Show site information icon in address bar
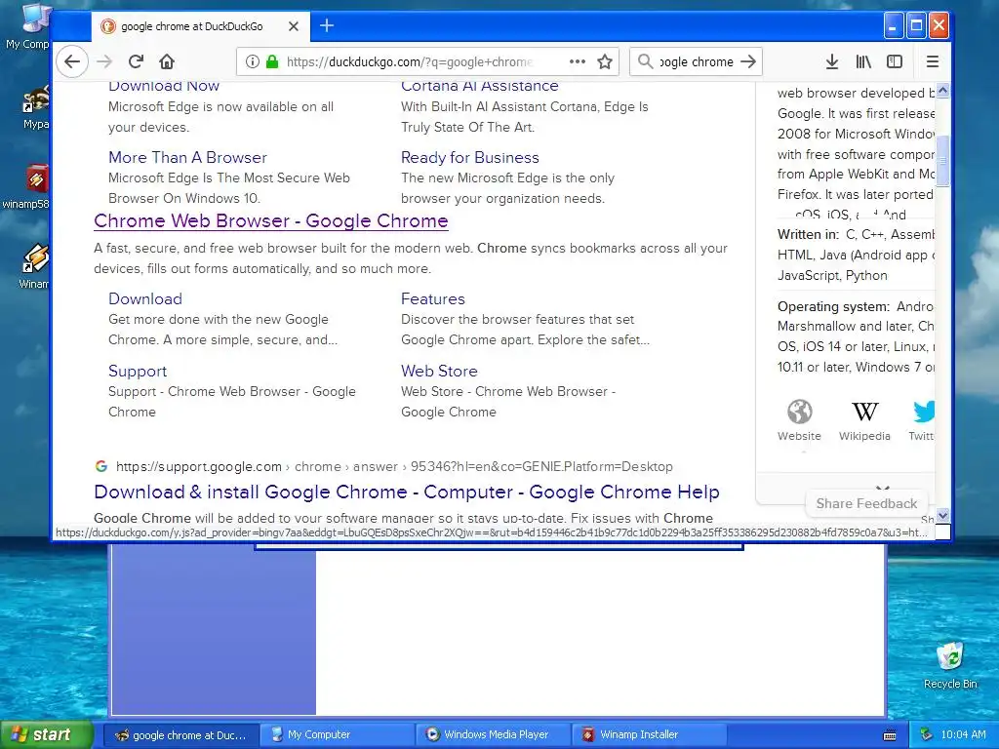The width and height of the screenshot is (999, 749). pos(253,61)
